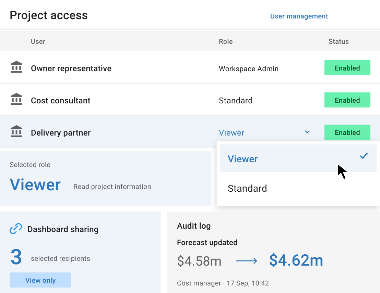This screenshot has height=293, width=380.
Task: Click the Dashboard sharing link icon
Action: pyautogui.click(x=16, y=229)
